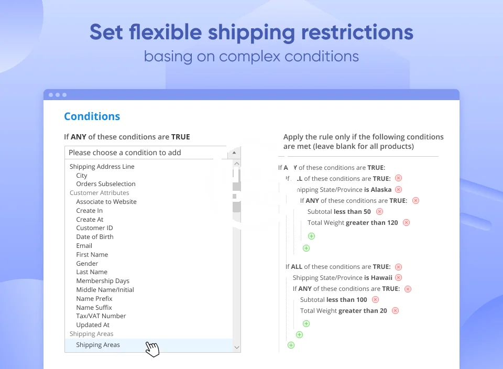
Task: Delete Total Weight greater than 20 condition
Action: tap(395, 311)
